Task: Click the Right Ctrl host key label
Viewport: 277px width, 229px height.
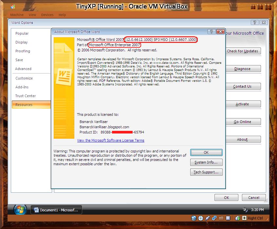Action: pyautogui.click(x=255, y=218)
